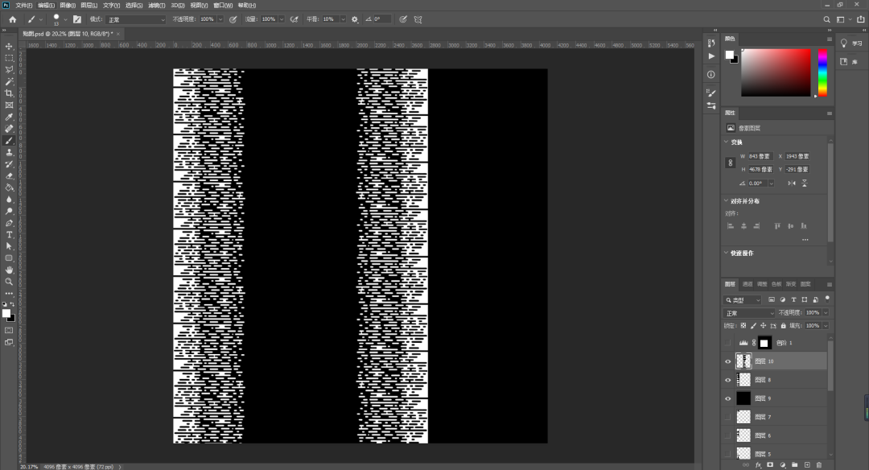Select the Clone Stamp tool
The image size is (869, 470).
click(9, 152)
